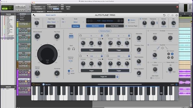This screenshot has width=193, height=108.
Task: Toggle the Harmony Player power button
Action: 126,26
